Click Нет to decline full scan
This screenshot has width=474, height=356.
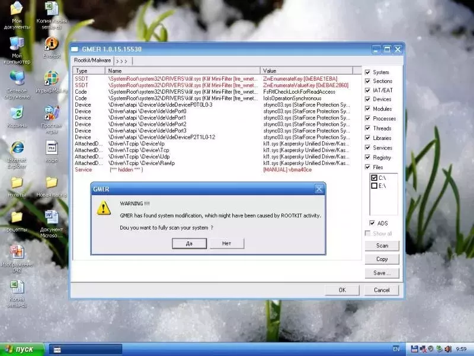pos(227,243)
